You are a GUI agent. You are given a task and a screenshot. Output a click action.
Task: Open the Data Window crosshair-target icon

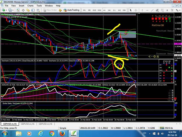click(23, 10)
